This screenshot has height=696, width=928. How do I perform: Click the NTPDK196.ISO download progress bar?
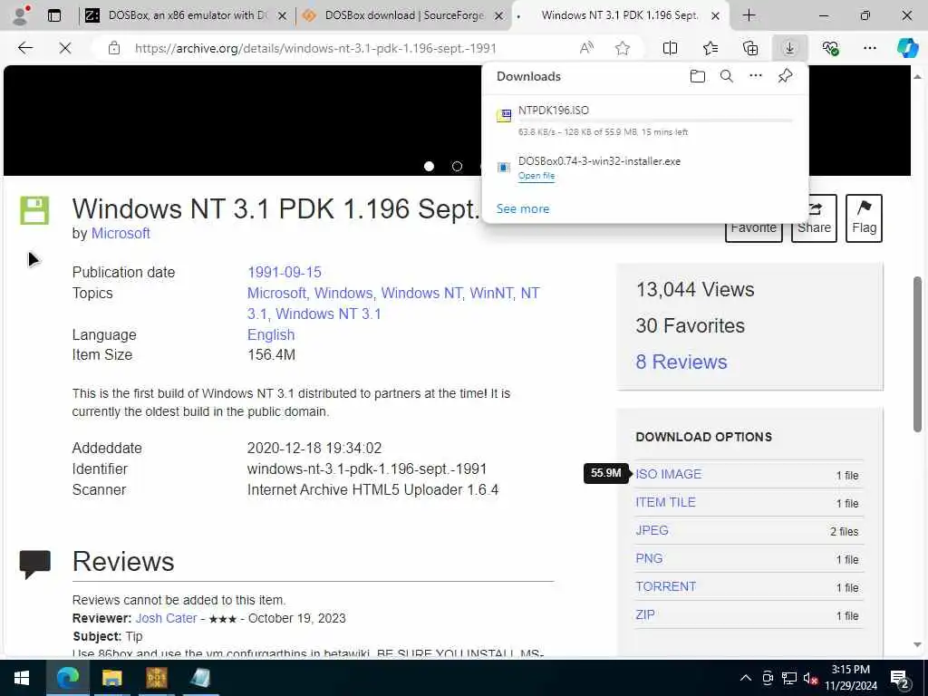(x=656, y=121)
